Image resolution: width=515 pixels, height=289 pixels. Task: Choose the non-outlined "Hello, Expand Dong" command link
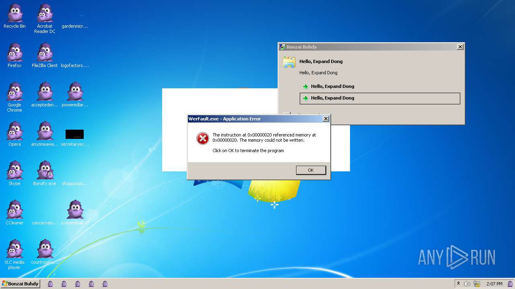pos(380,86)
